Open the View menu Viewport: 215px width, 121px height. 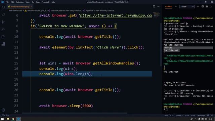[x=28, y=2]
